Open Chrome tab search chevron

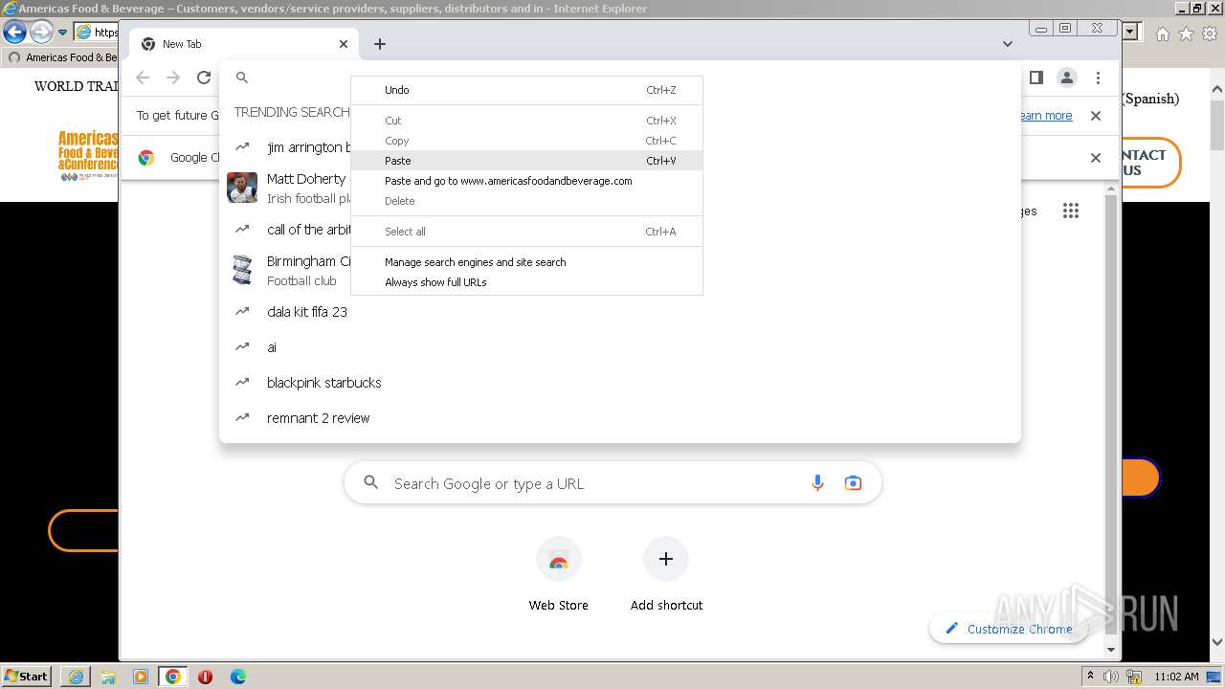(1007, 44)
